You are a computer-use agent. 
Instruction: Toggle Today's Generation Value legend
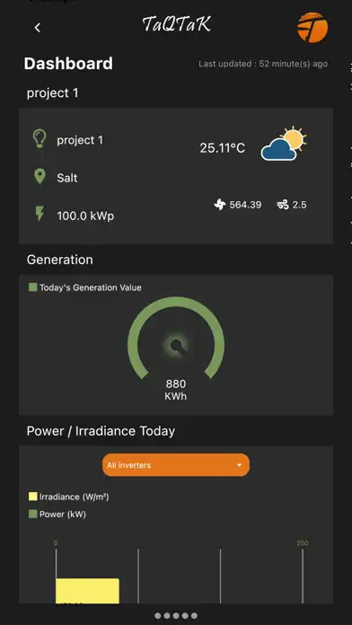85,287
